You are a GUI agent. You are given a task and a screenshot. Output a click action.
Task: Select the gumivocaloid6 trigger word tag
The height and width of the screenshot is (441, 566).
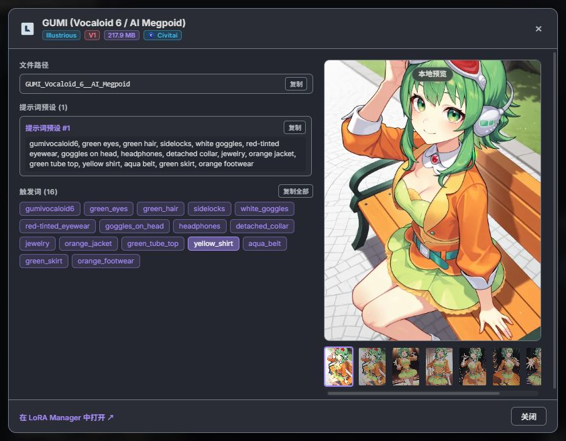pyautogui.click(x=50, y=208)
